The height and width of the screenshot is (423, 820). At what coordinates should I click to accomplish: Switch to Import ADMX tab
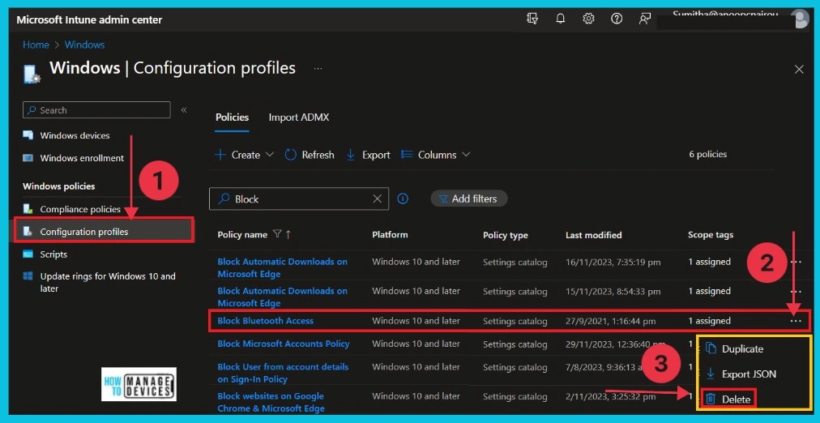[299, 117]
